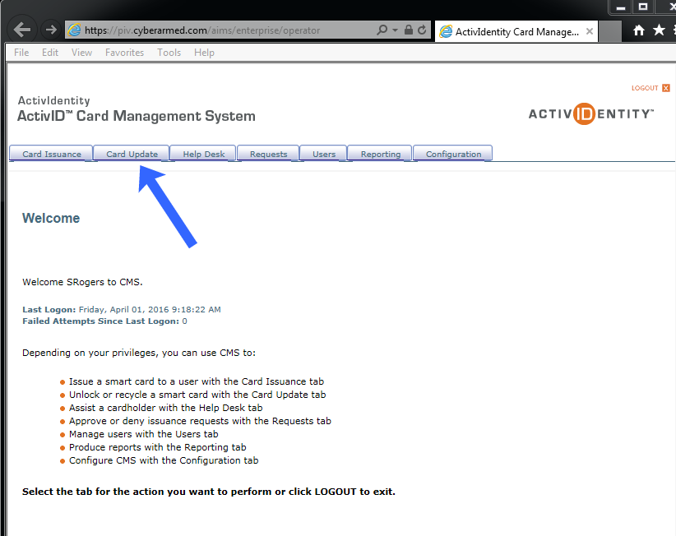
Task: Go forward with the browser forward arrow
Action: [x=51, y=30]
